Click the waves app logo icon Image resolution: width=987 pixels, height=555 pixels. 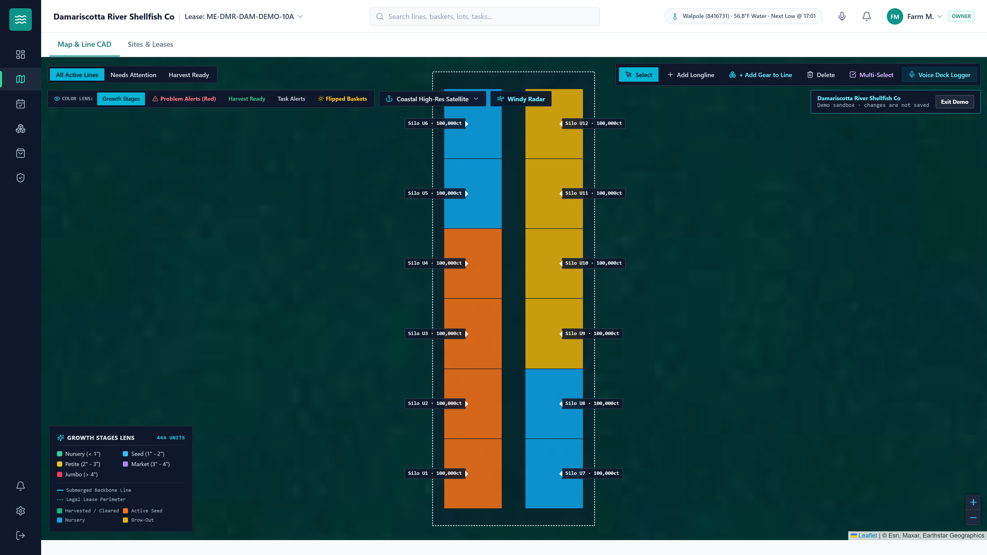(x=20, y=20)
